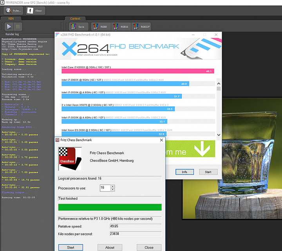This screenshot has width=282, height=251.
Task: Click the Warm up time: 12.9s log line
Action: [16, 122]
